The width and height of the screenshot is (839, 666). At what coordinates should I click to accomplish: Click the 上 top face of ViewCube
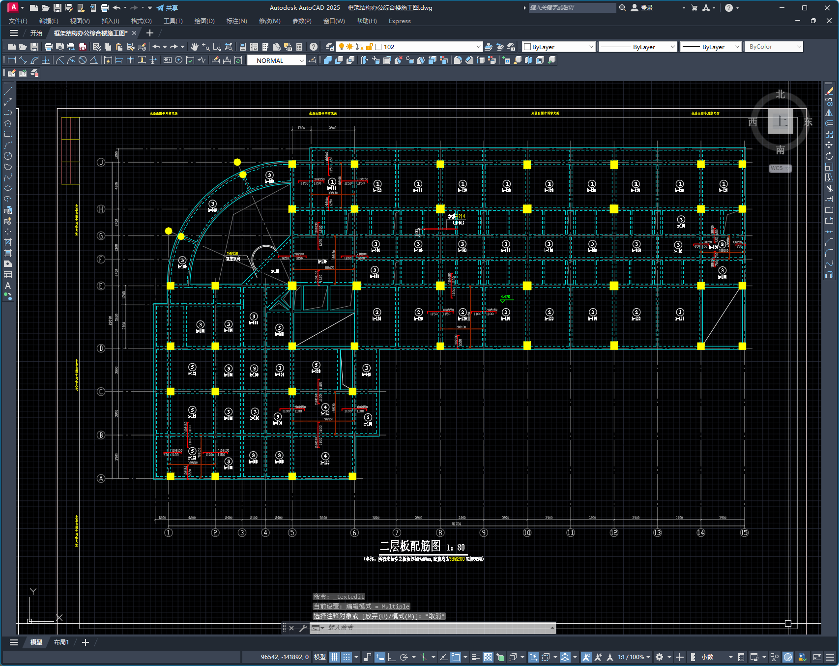click(x=781, y=121)
